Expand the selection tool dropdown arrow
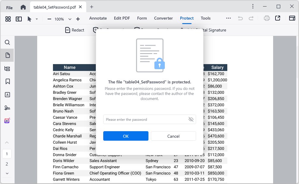Viewport: 299px width, 184px height. point(37,19)
